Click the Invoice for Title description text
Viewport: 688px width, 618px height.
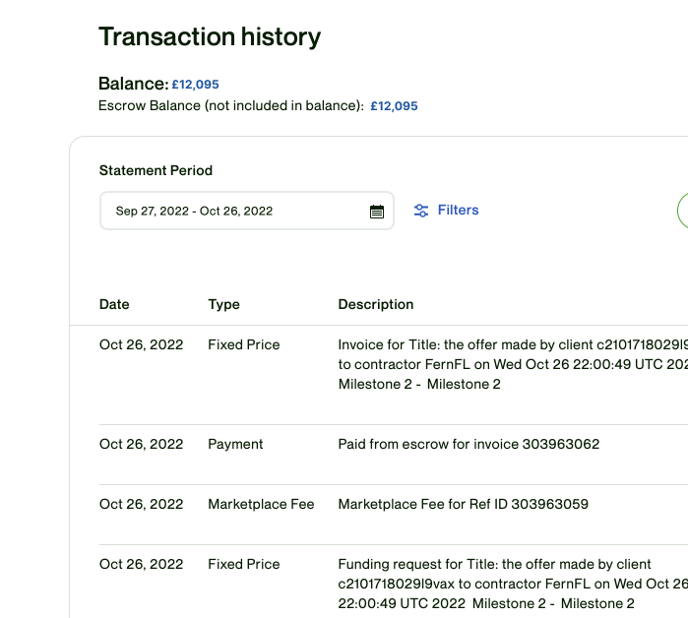coord(513,364)
